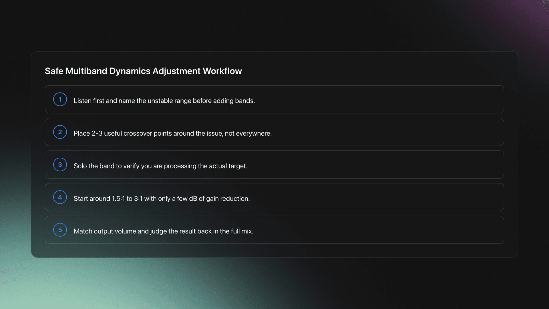Collapse the 'Start around 1.5:1' step card

274,197
